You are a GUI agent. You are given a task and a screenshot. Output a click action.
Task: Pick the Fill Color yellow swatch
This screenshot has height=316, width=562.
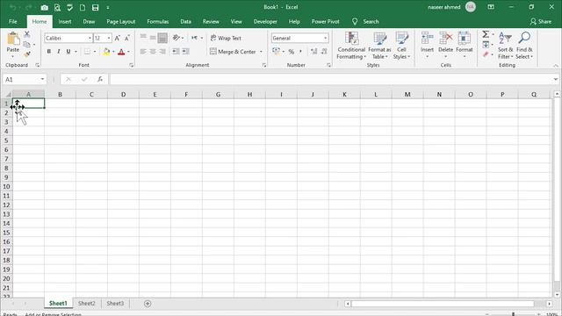coord(106,52)
